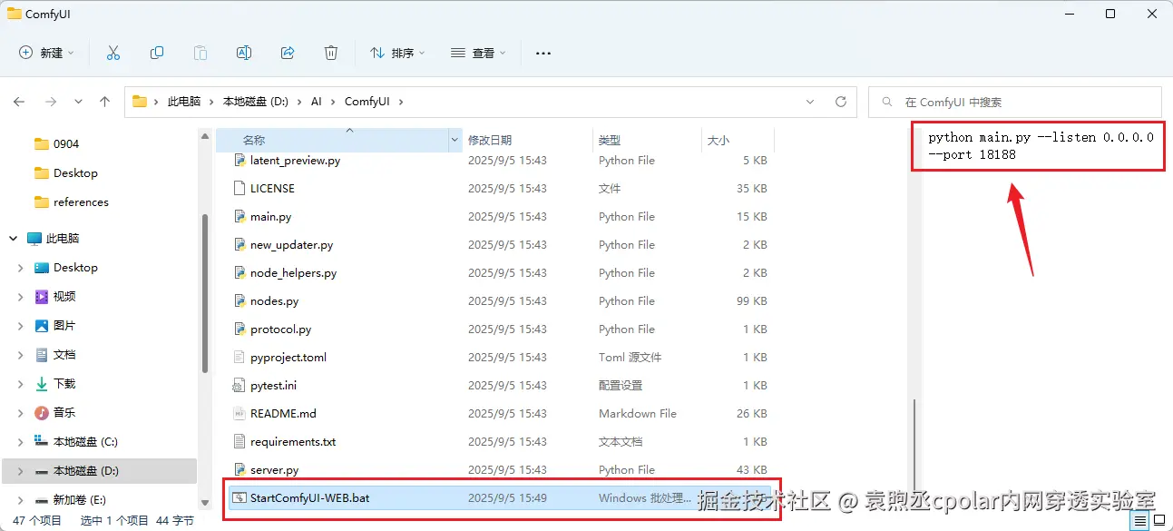Click the references folder icon in sidebar

41,202
